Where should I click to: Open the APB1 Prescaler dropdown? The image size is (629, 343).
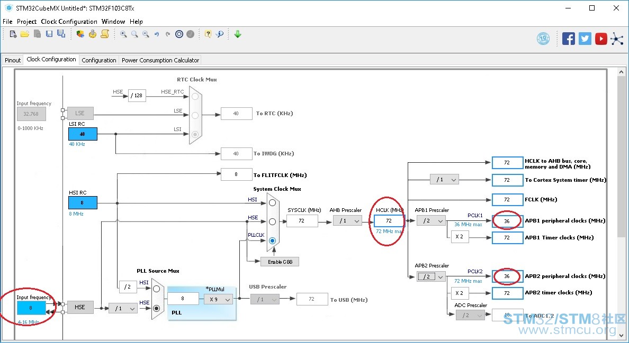(431, 220)
